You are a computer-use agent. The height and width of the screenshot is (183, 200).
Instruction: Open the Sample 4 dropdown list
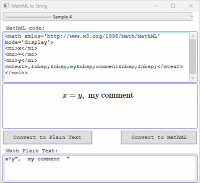98,16
